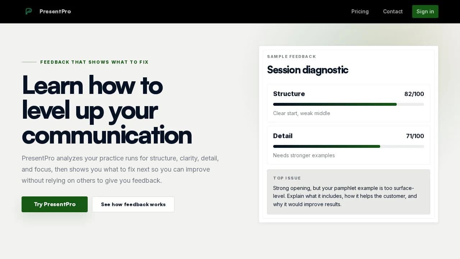Click the 82/100 Structure score label
This screenshot has width=460, height=259.
[x=414, y=94]
